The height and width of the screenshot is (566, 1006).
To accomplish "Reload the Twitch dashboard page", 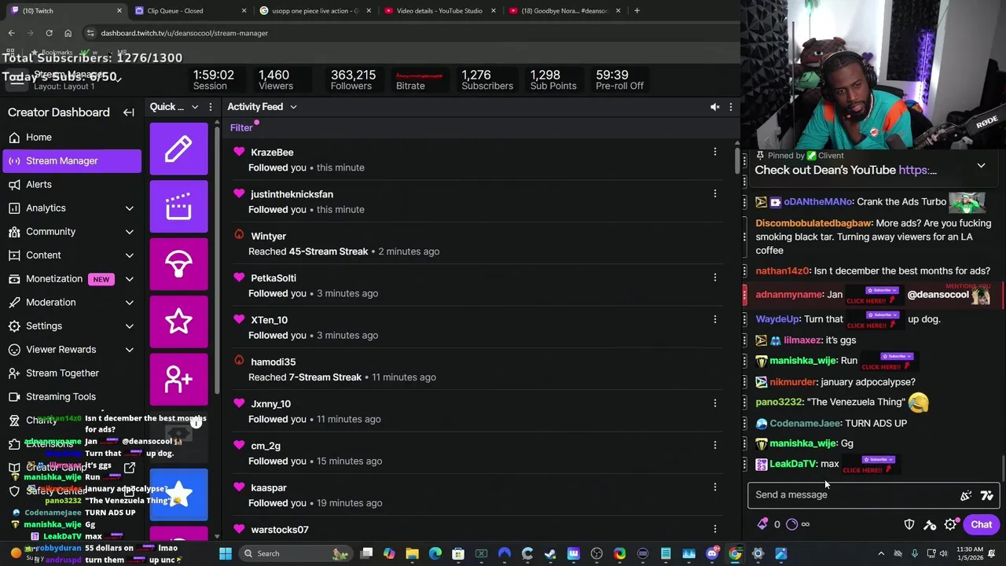I will [49, 33].
